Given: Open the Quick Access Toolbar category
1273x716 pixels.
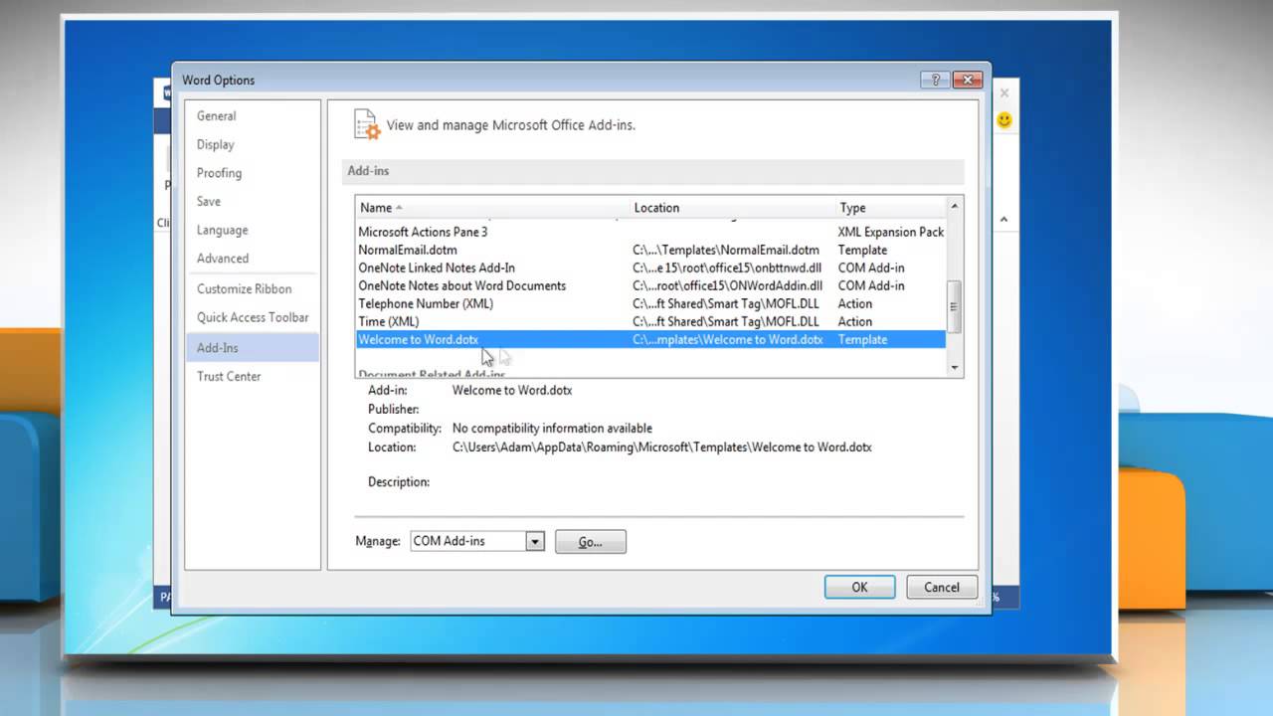Looking at the screenshot, I should (x=252, y=317).
